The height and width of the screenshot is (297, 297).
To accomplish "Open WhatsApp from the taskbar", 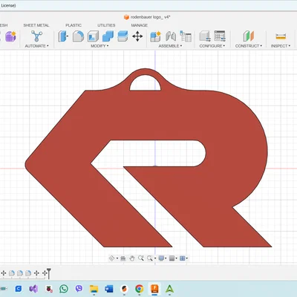I will (x=64, y=289).
